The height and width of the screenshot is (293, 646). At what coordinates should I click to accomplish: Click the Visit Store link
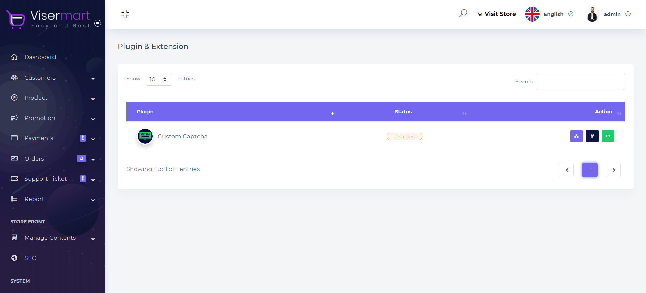click(x=497, y=14)
